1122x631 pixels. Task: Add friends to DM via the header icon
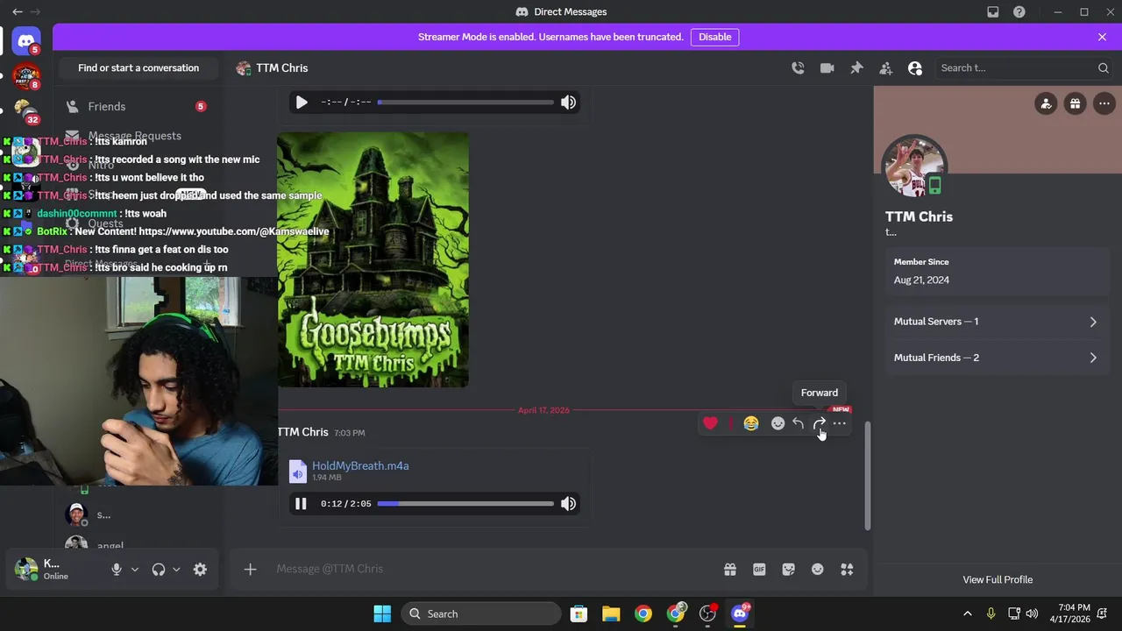[886, 68]
